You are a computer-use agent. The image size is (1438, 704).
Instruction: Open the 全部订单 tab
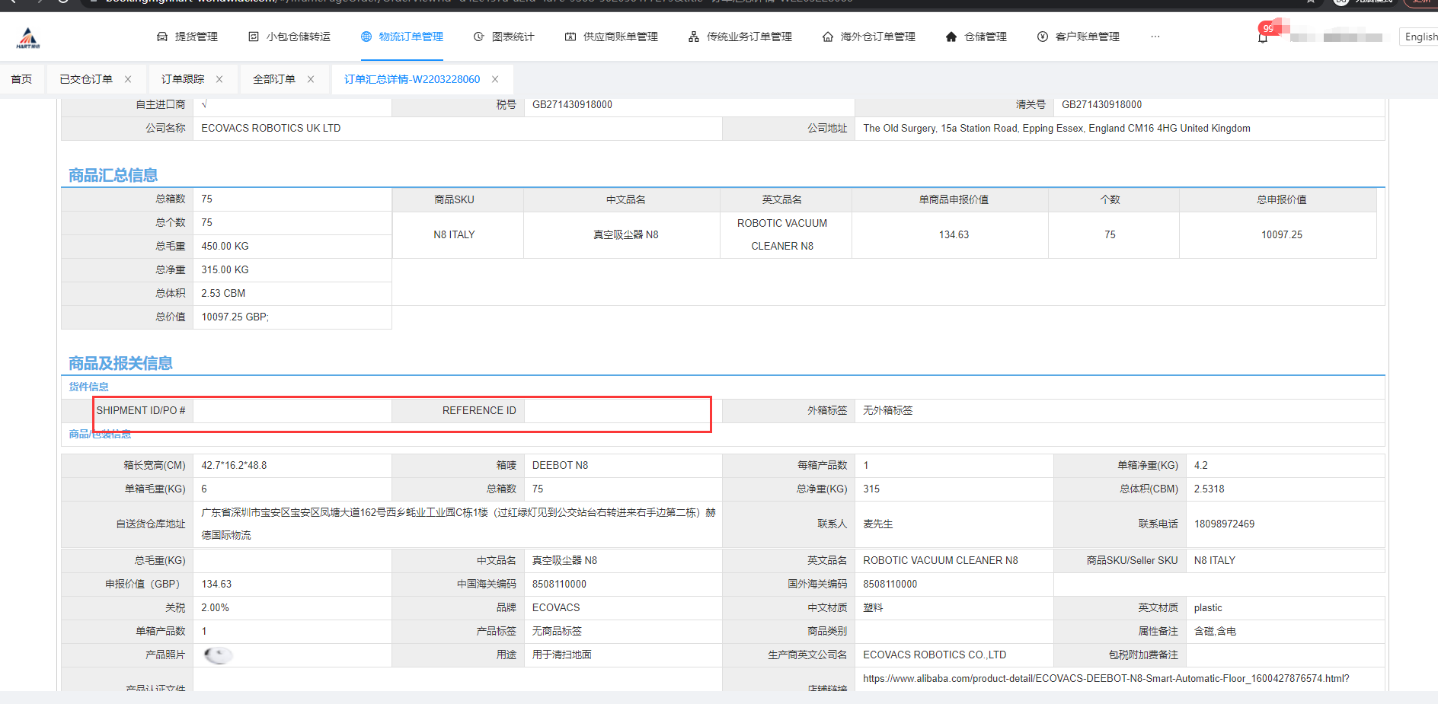(x=276, y=78)
